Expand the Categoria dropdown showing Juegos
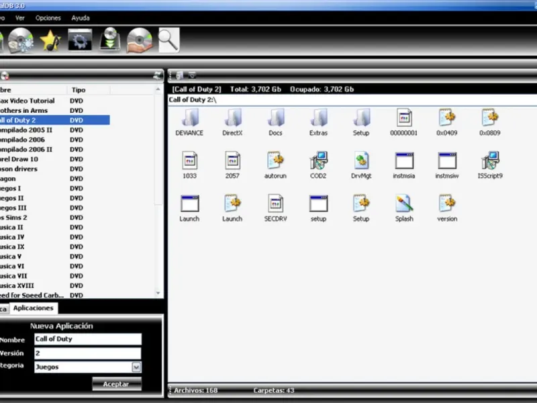This screenshot has width=537, height=403. click(136, 367)
